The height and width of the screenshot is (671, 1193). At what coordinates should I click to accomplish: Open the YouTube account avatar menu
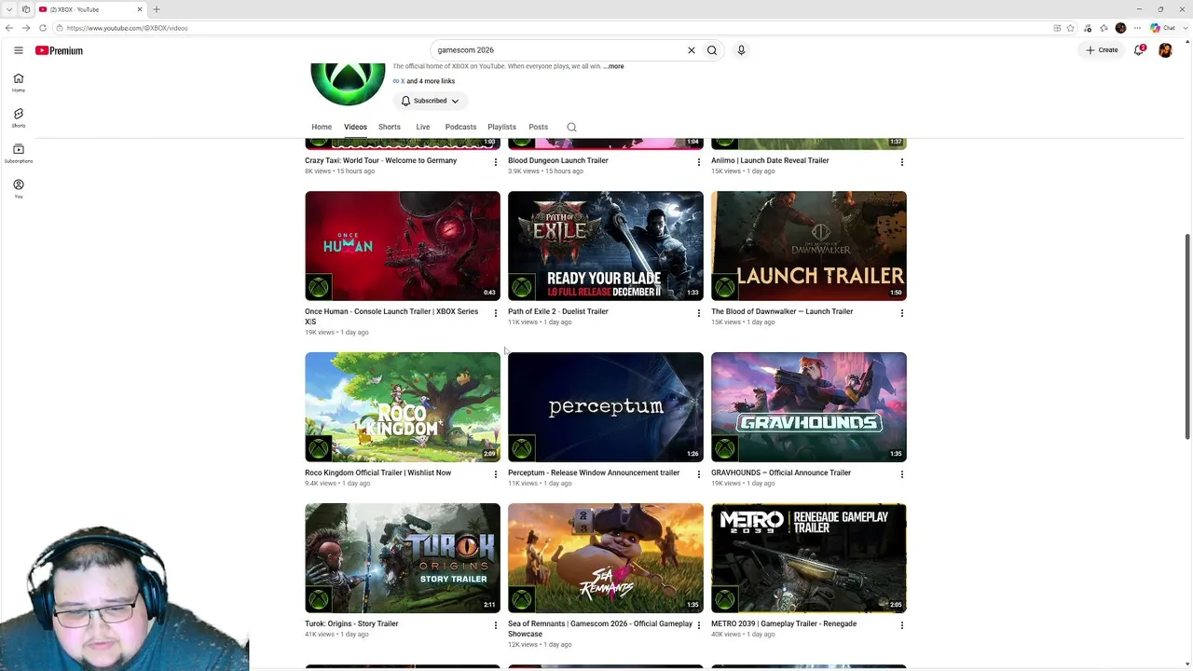[1165, 50]
